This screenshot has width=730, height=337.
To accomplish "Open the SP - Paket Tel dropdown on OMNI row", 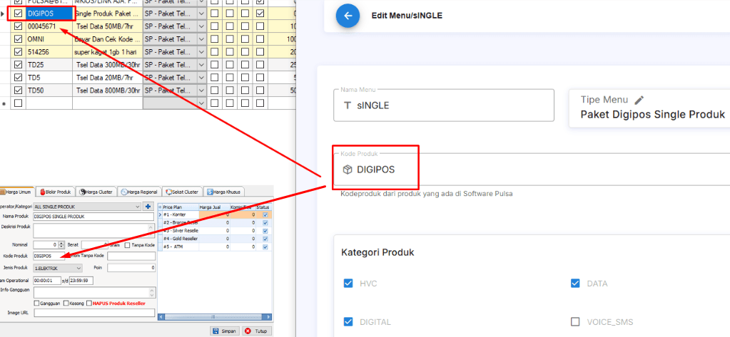I will (201, 39).
